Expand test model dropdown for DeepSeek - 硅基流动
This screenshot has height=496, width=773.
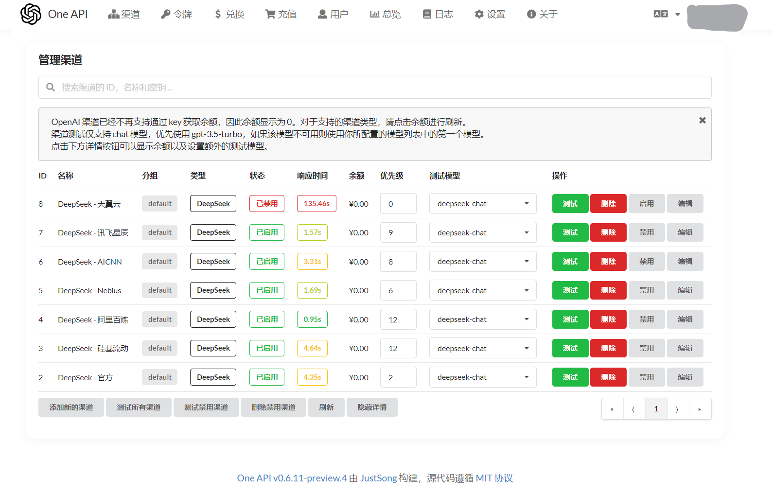tap(482, 348)
